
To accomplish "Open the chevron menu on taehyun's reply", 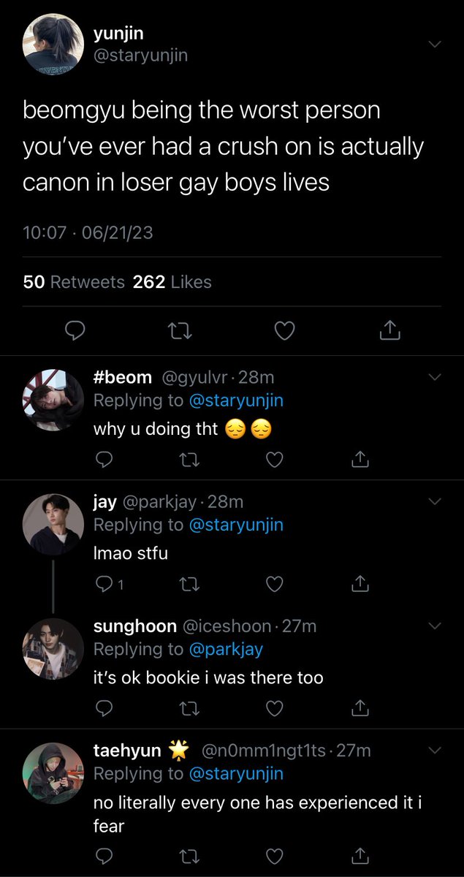I will (x=435, y=751).
